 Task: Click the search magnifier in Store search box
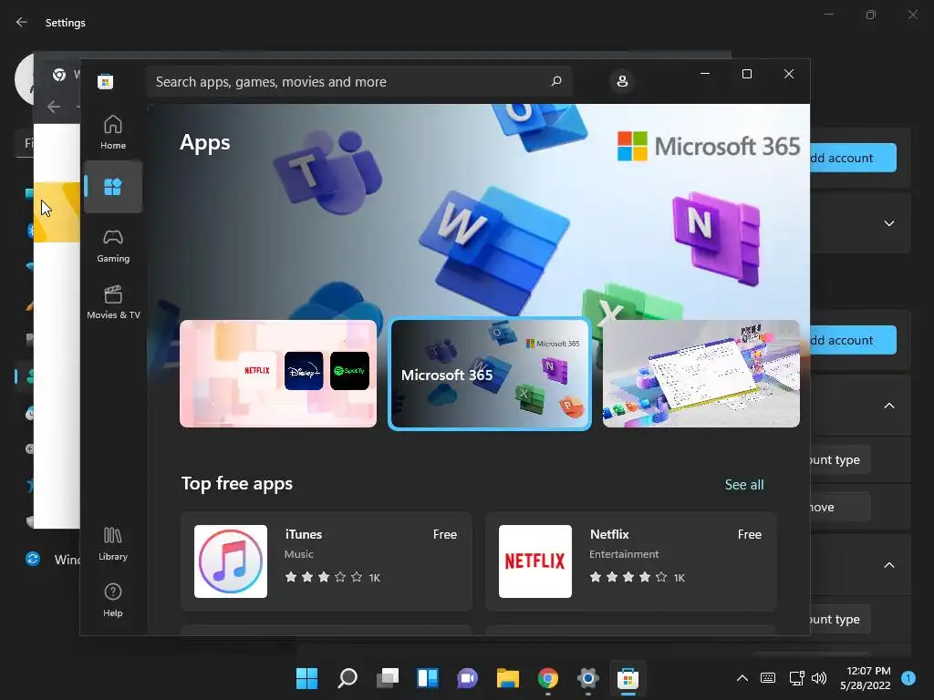click(x=555, y=81)
